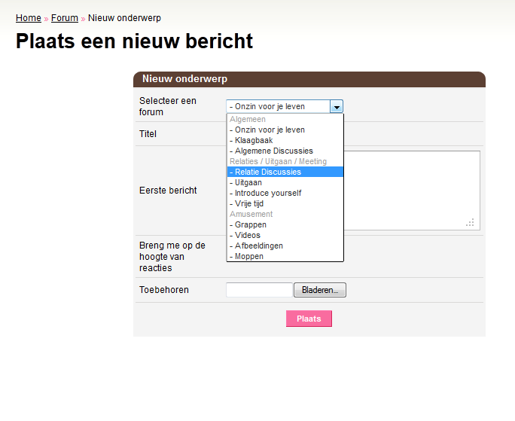Open the Home breadcrumb link
The width and height of the screenshot is (515, 421).
point(29,18)
